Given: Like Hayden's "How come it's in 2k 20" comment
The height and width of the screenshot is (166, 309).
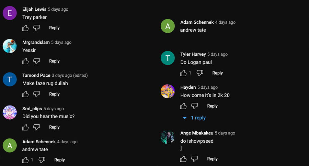Looking at the screenshot, I should coord(183,106).
